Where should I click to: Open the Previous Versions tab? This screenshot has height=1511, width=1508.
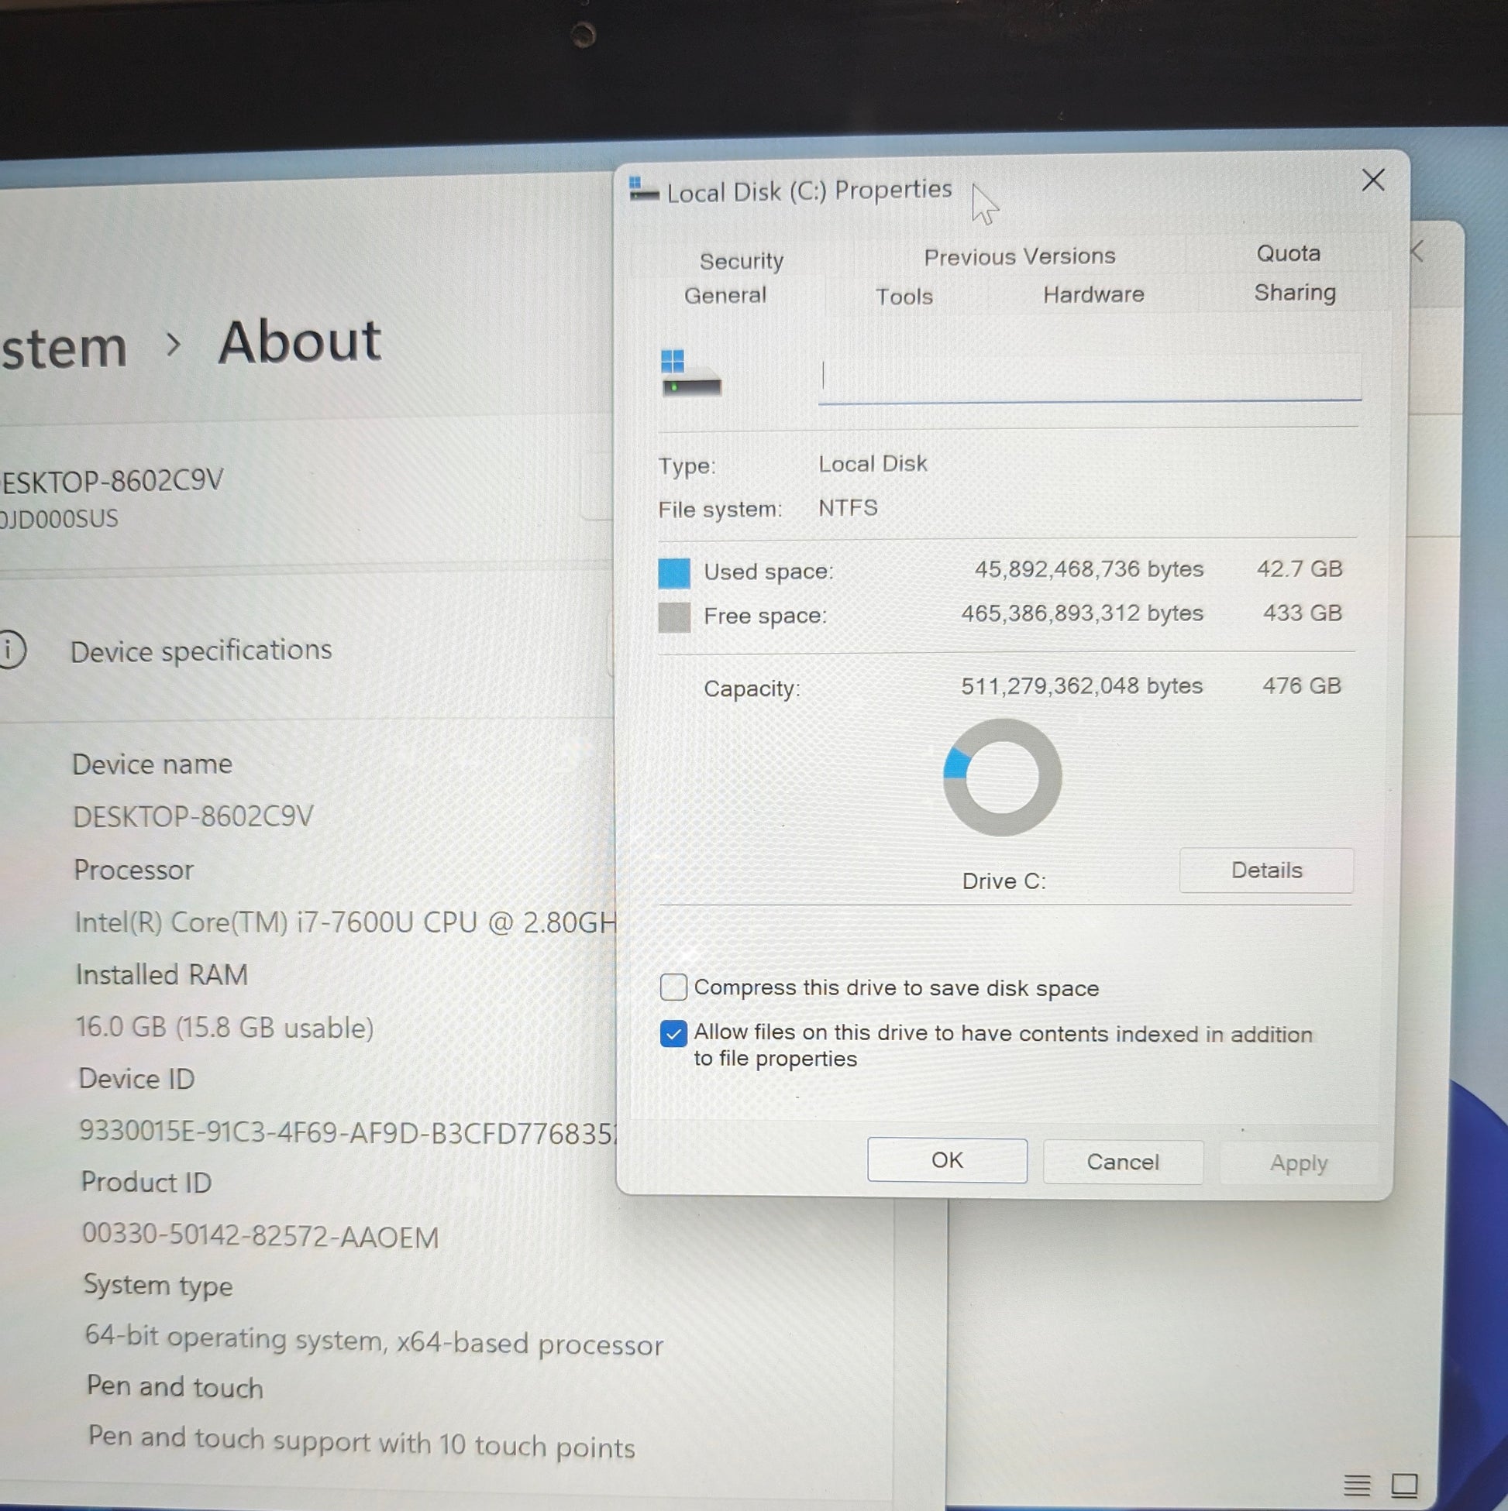point(1019,256)
